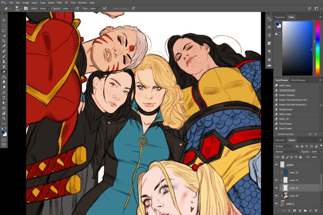
Task: Open layer Fill dropdown arrow
Action: (x=321, y=157)
